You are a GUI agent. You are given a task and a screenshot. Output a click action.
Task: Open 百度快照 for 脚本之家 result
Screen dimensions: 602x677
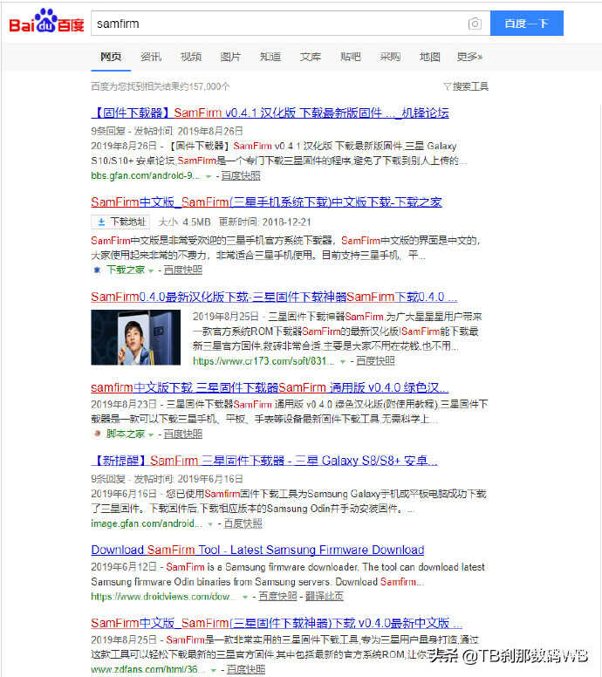pyautogui.click(x=183, y=434)
